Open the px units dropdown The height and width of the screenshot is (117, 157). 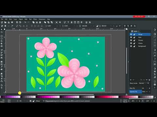(118, 26)
